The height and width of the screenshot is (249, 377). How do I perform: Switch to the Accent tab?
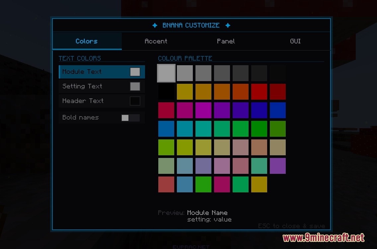156,41
